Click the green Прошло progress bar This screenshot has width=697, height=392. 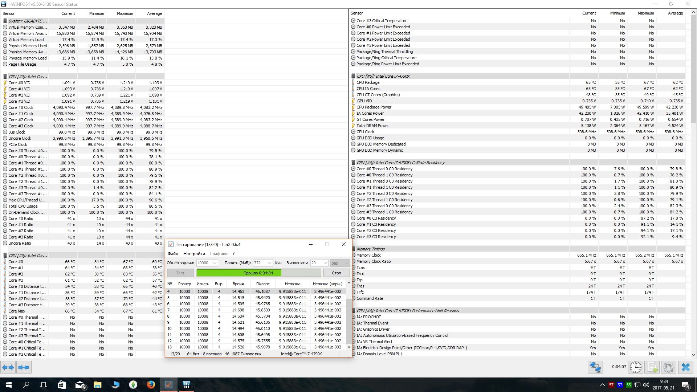tap(258, 273)
